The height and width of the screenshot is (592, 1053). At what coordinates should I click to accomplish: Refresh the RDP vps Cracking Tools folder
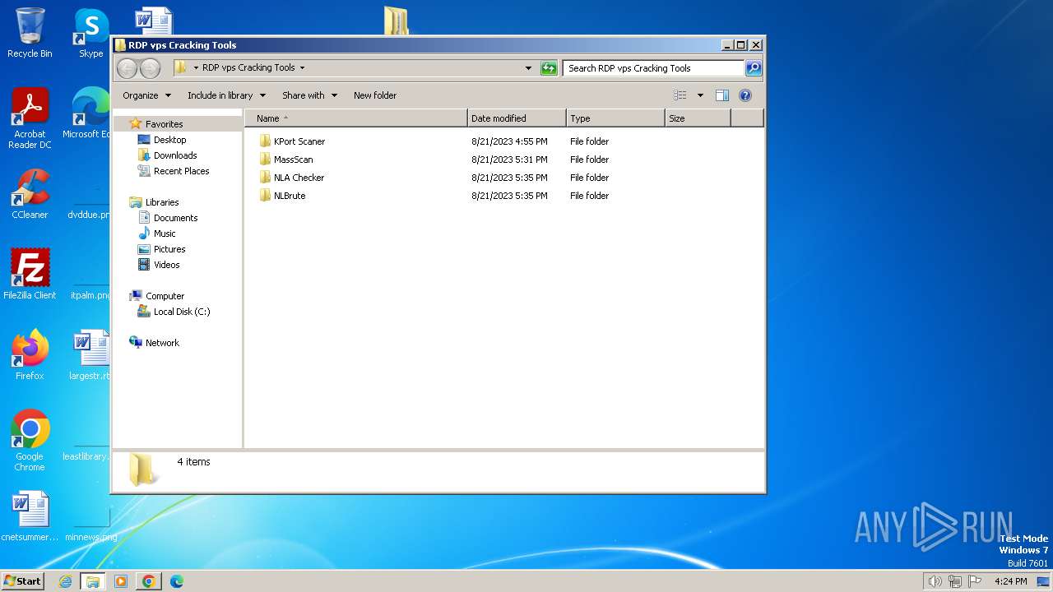coord(549,68)
